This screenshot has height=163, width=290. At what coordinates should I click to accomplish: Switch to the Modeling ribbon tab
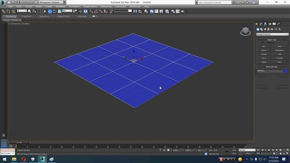point(11,16)
